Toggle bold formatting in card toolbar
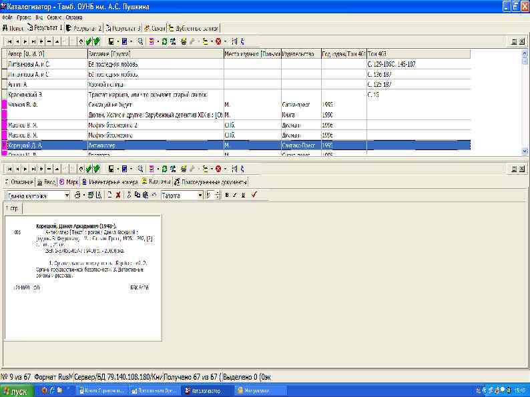 point(227,195)
